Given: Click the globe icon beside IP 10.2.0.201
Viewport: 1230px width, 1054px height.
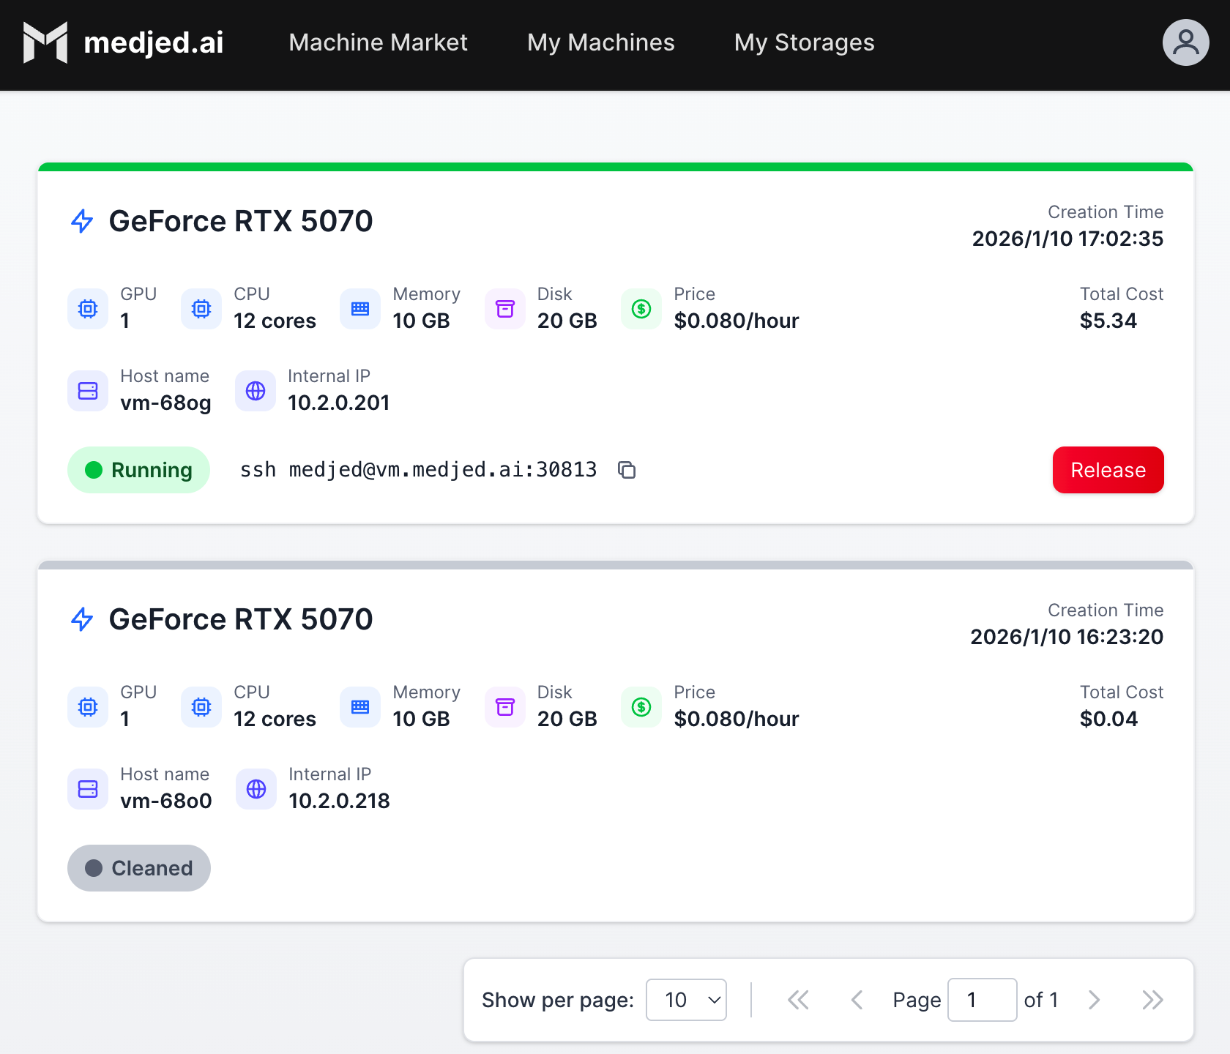Looking at the screenshot, I should [256, 391].
